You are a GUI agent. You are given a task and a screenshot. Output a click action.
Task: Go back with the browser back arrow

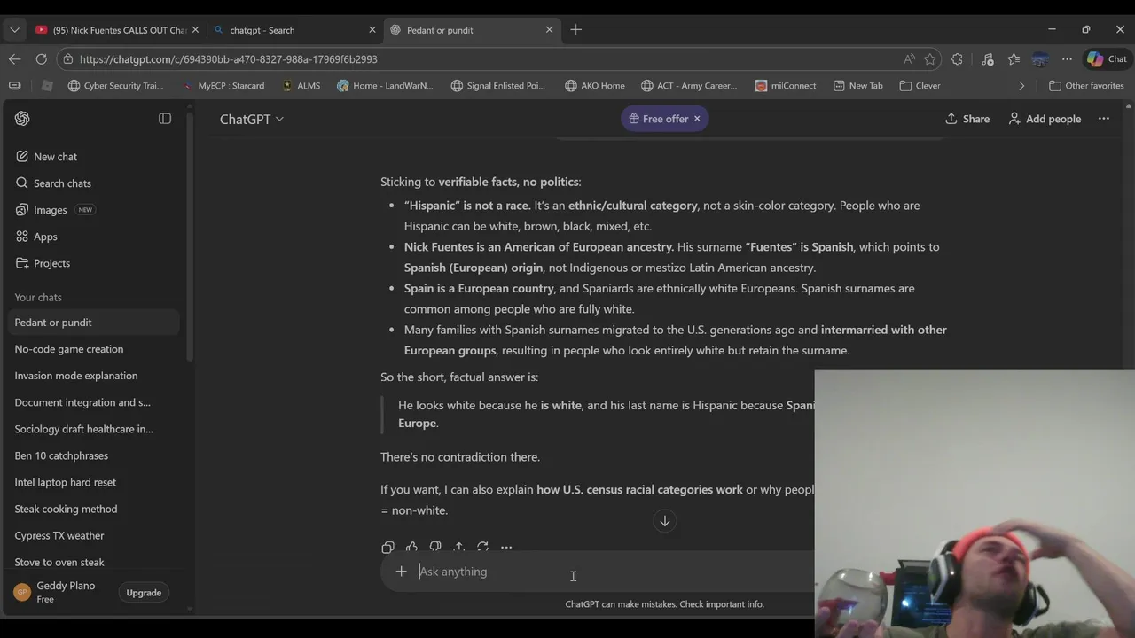pos(14,59)
